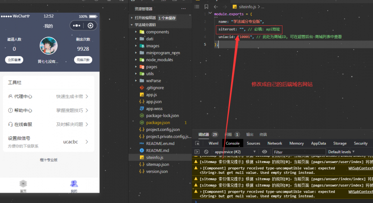
Task: Toggle the eye live expression icon
Action: pos(264,152)
